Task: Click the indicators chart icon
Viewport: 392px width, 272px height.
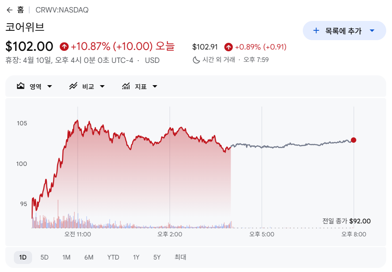Action: (126, 87)
